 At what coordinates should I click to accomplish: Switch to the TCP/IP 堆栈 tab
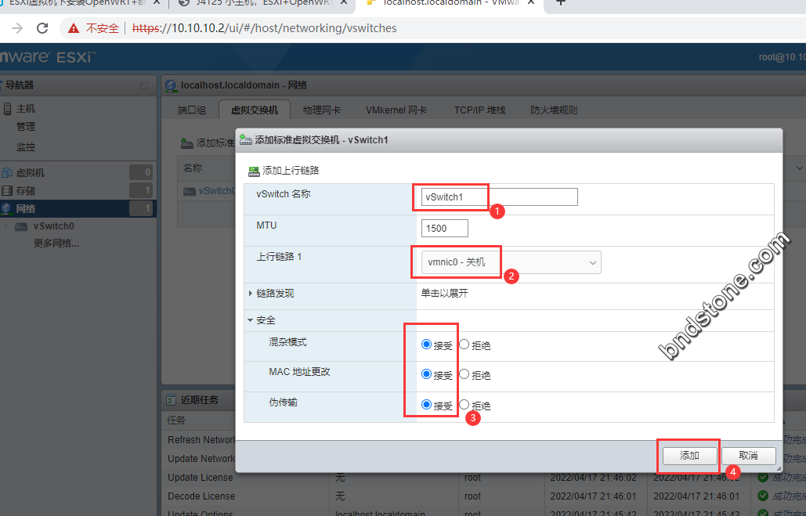click(479, 110)
